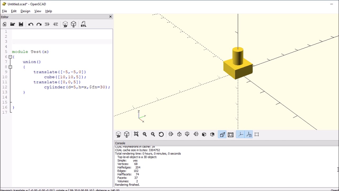The image size is (339, 191).
Task: Toggle Show Edges in viewport
Action: 257,134
